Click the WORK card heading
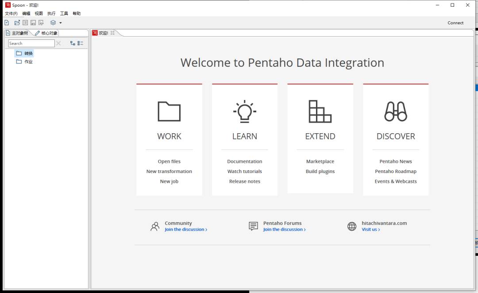Viewport: 478px width, 293px height. (169, 136)
